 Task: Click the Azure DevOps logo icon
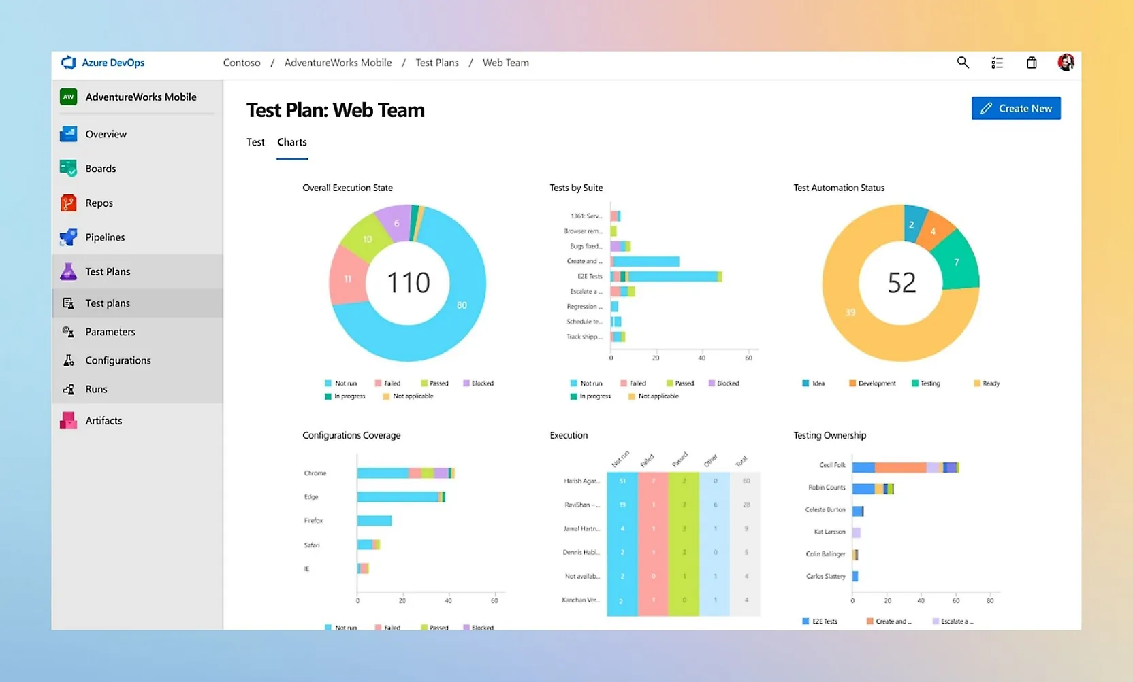68,63
